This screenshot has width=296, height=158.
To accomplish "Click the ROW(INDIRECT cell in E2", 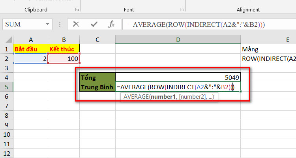I will point(268,58).
